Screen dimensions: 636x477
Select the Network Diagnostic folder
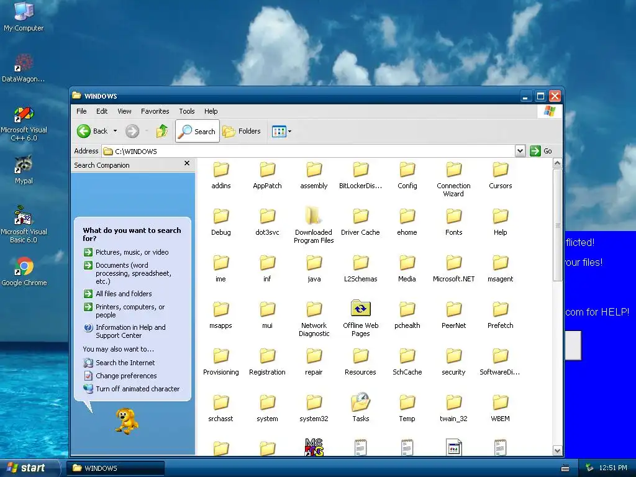coord(314,319)
